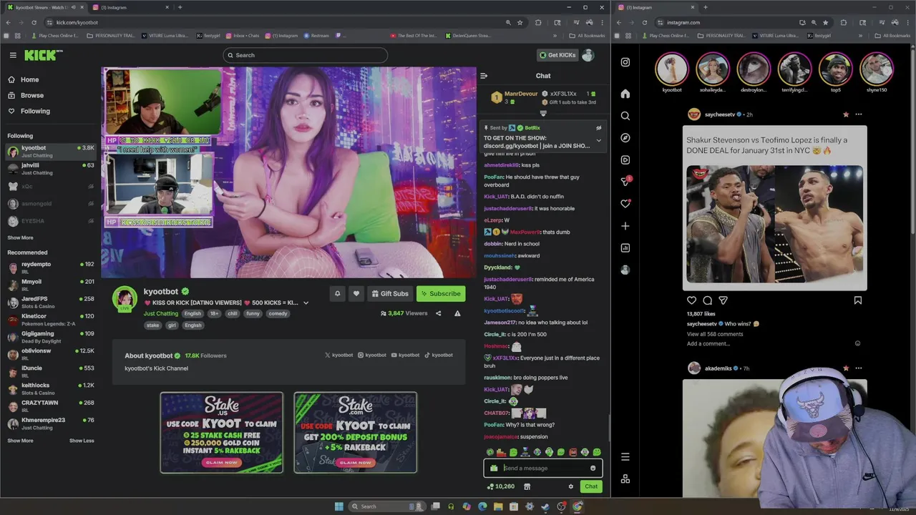The height and width of the screenshot is (515, 916).
Task: View all 568 comments link
Action: click(x=715, y=334)
